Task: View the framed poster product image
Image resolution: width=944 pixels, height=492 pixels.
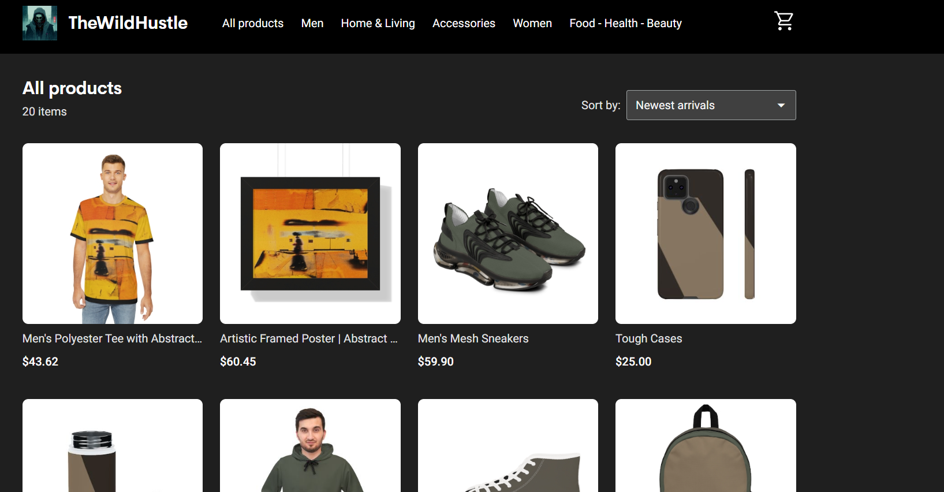Action: pyautogui.click(x=310, y=233)
